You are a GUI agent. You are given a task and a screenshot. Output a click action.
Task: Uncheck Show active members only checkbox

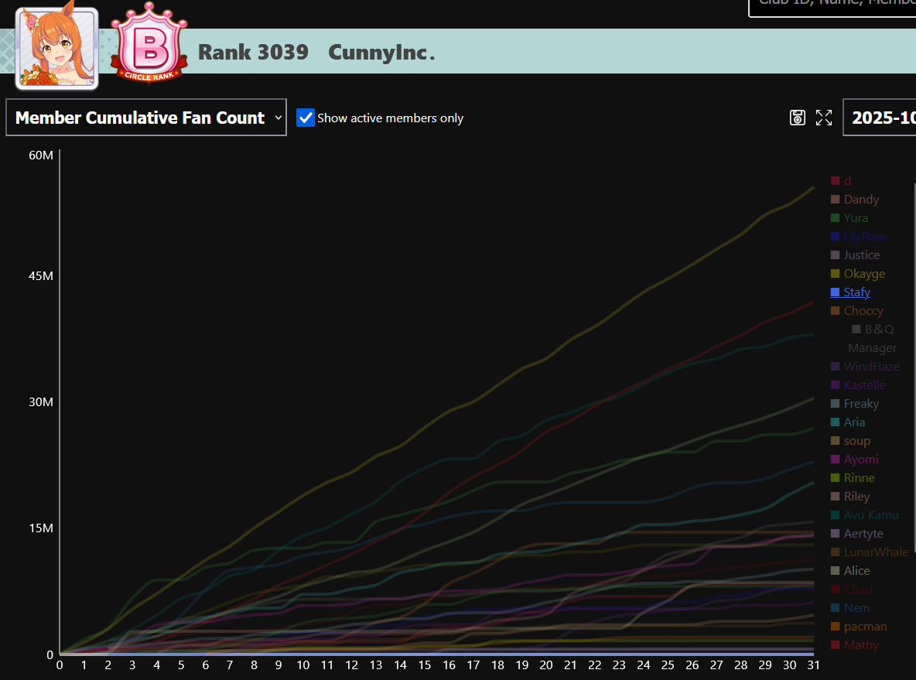point(306,118)
